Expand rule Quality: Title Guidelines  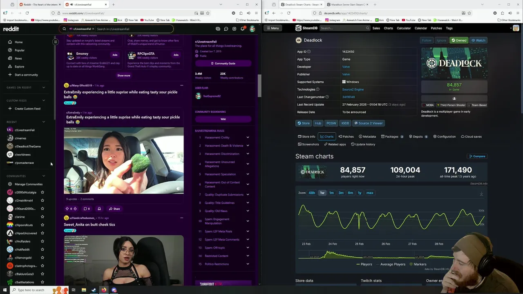[248, 203]
